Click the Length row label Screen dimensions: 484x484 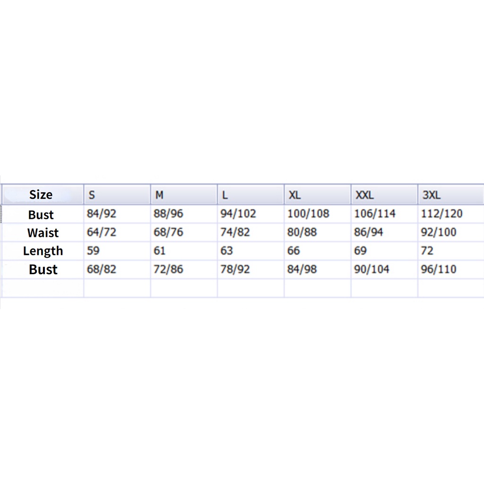[x=43, y=251]
